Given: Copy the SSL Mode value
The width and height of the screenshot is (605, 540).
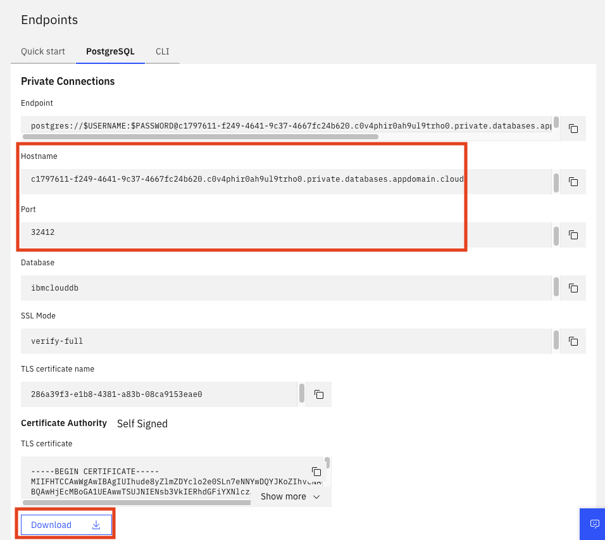Looking at the screenshot, I should click(x=573, y=341).
